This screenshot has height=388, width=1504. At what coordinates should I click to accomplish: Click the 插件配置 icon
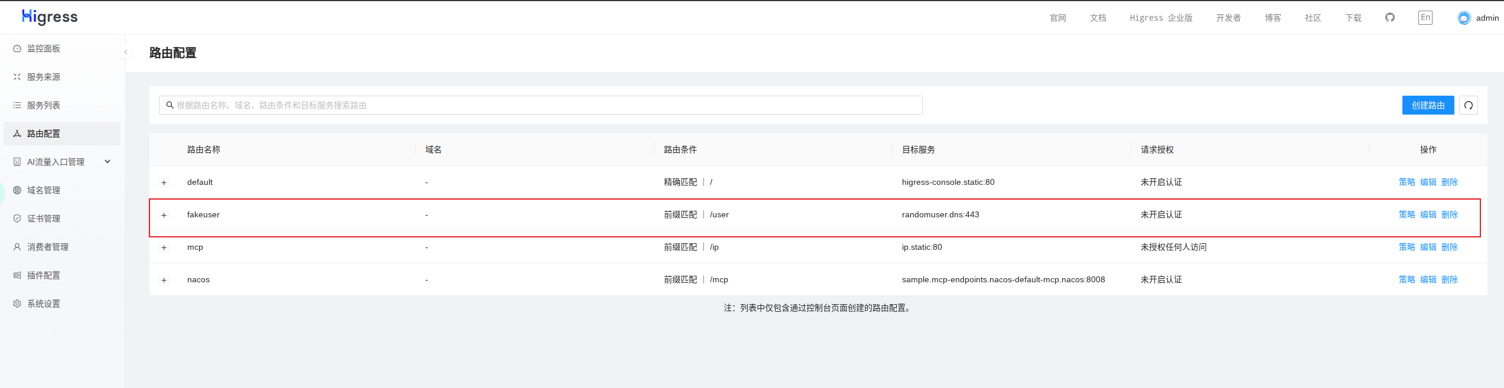(17, 275)
